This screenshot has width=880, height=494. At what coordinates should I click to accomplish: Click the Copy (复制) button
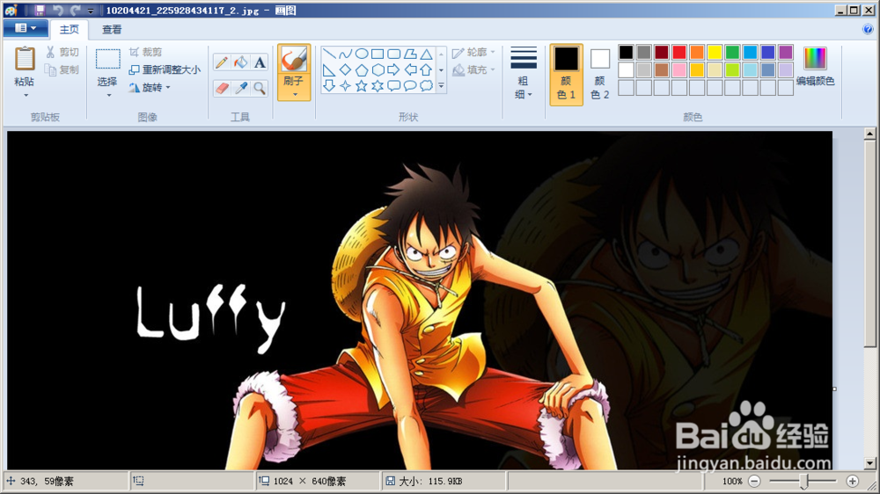pos(62,69)
